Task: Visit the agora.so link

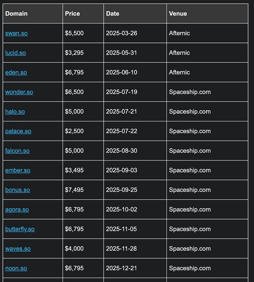Action: coord(17,210)
